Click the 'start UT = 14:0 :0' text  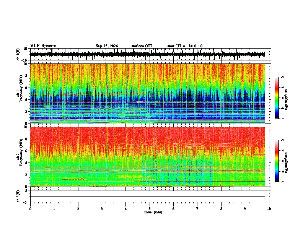point(185,46)
